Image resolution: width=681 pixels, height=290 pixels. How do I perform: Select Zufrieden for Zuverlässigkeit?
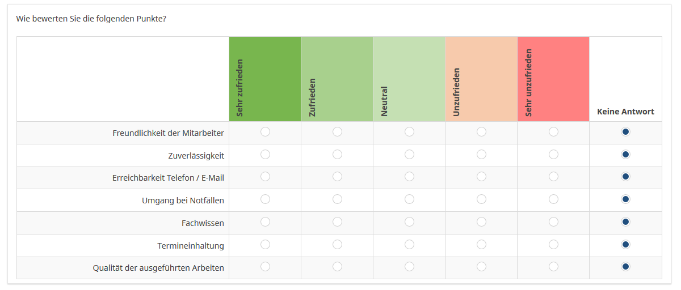(337, 154)
